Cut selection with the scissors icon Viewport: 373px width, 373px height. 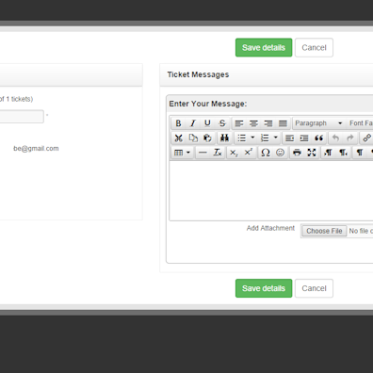(178, 138)
